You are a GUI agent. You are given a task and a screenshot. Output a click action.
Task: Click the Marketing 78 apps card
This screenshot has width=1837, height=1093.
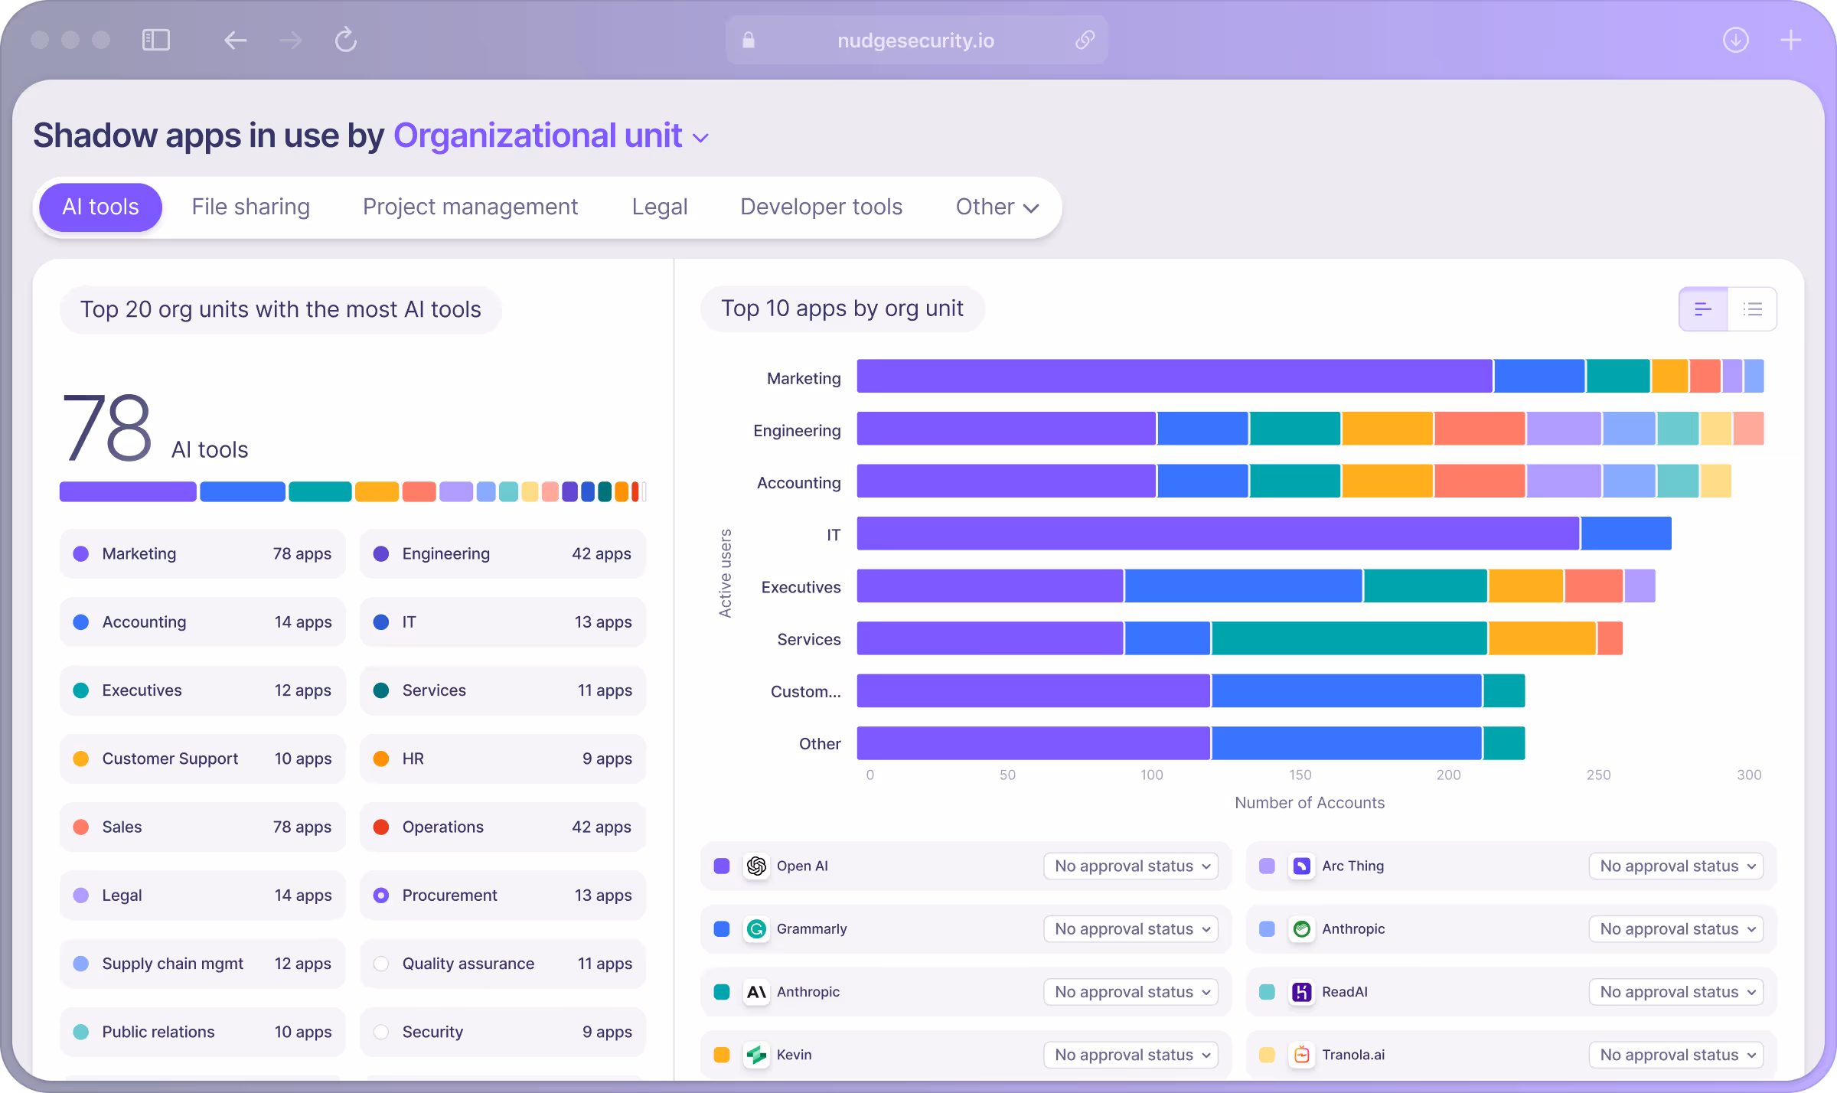coord(202,553)
